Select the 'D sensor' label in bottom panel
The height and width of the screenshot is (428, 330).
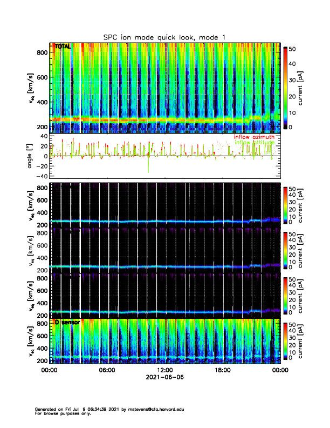67,322
